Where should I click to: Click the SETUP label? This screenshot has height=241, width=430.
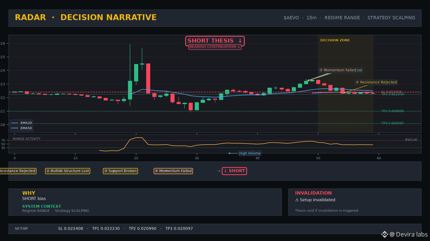pyautogui.click(x=21, y=229)
